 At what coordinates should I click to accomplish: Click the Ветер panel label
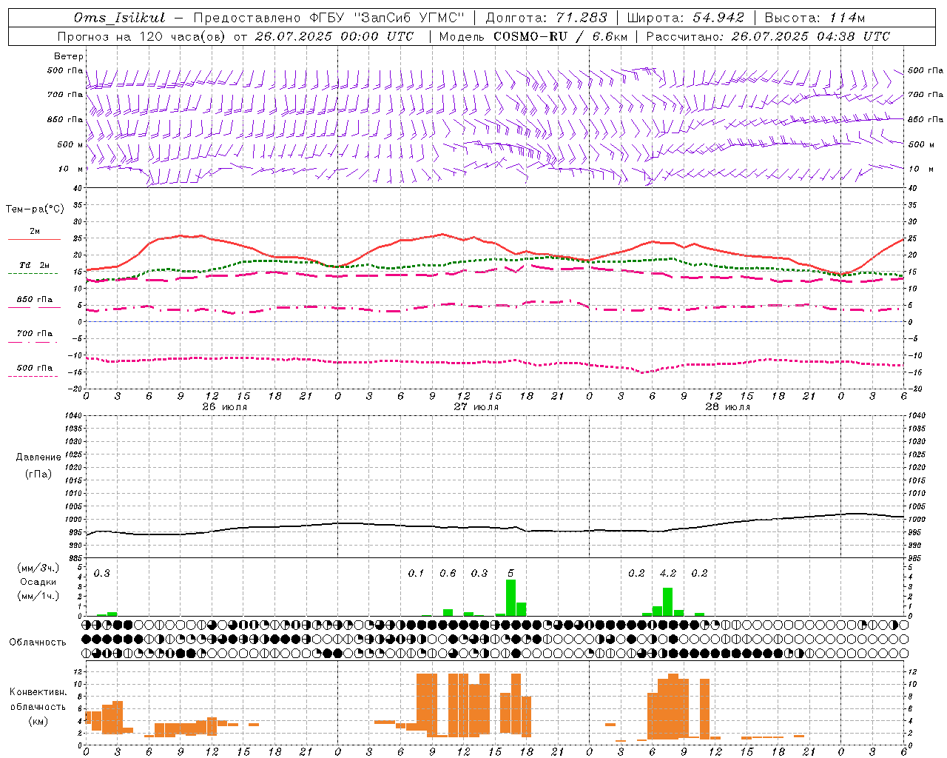pos(69,56)
